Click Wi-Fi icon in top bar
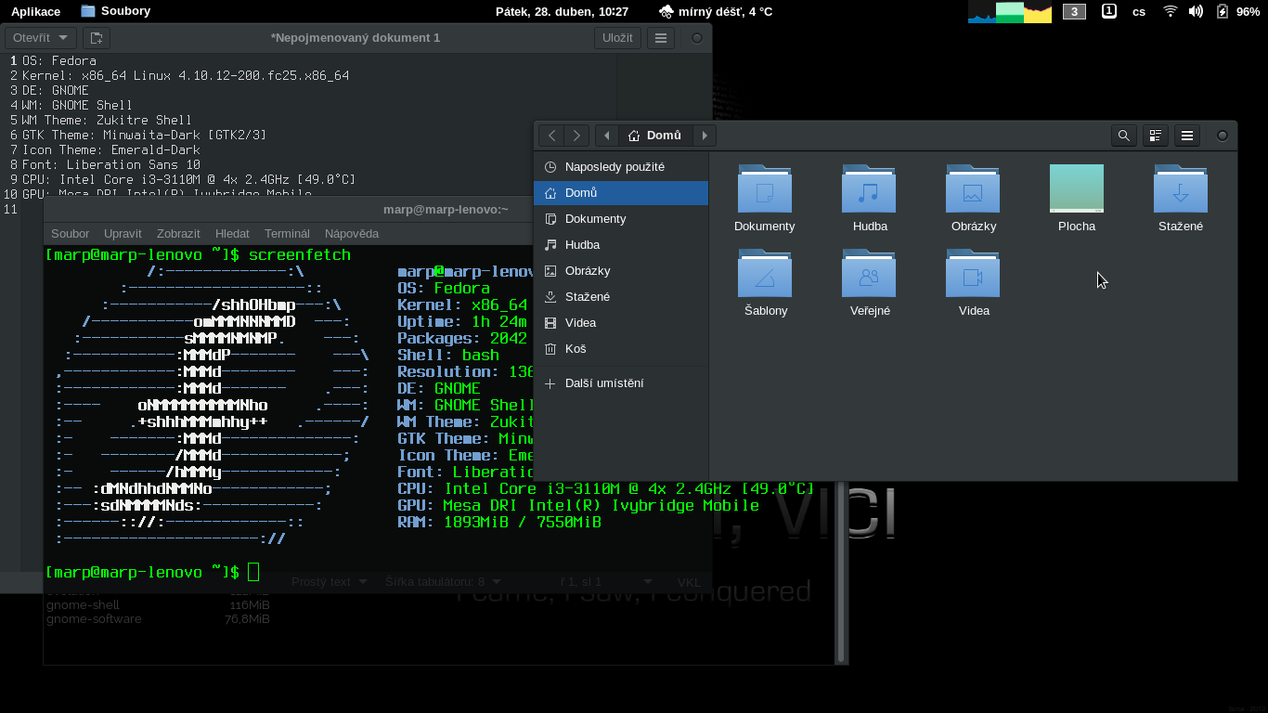The width and height of the screenshot is (1268, 713). (1171, 11)
